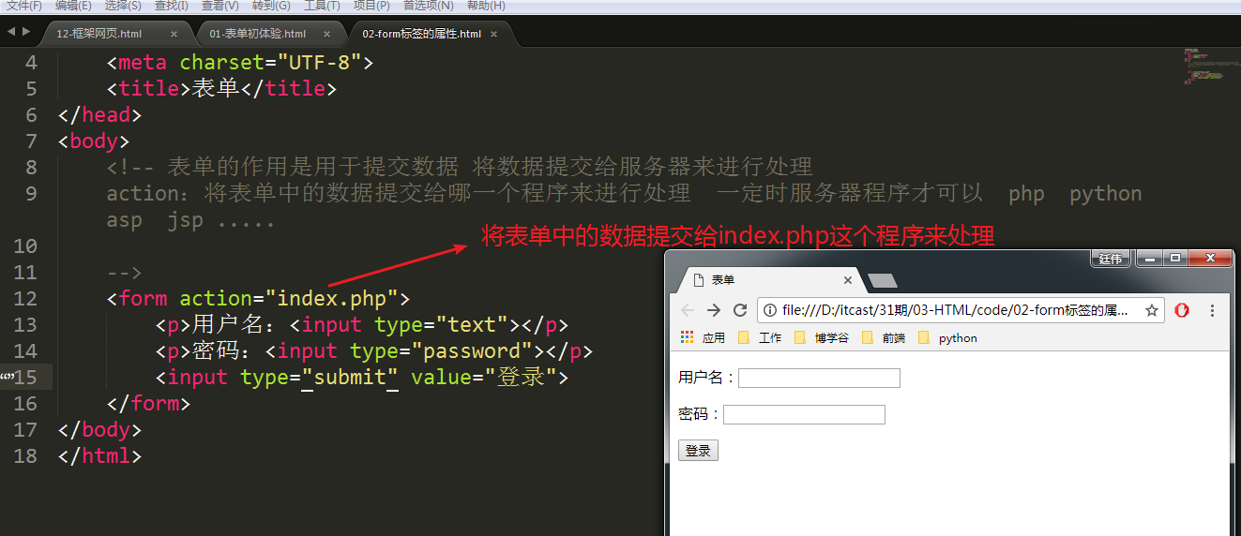The width and height of the screenshot is (1241, 536).
Task: Close the 01-表单初体验.html tab
Action: click(x=327, y=34)
